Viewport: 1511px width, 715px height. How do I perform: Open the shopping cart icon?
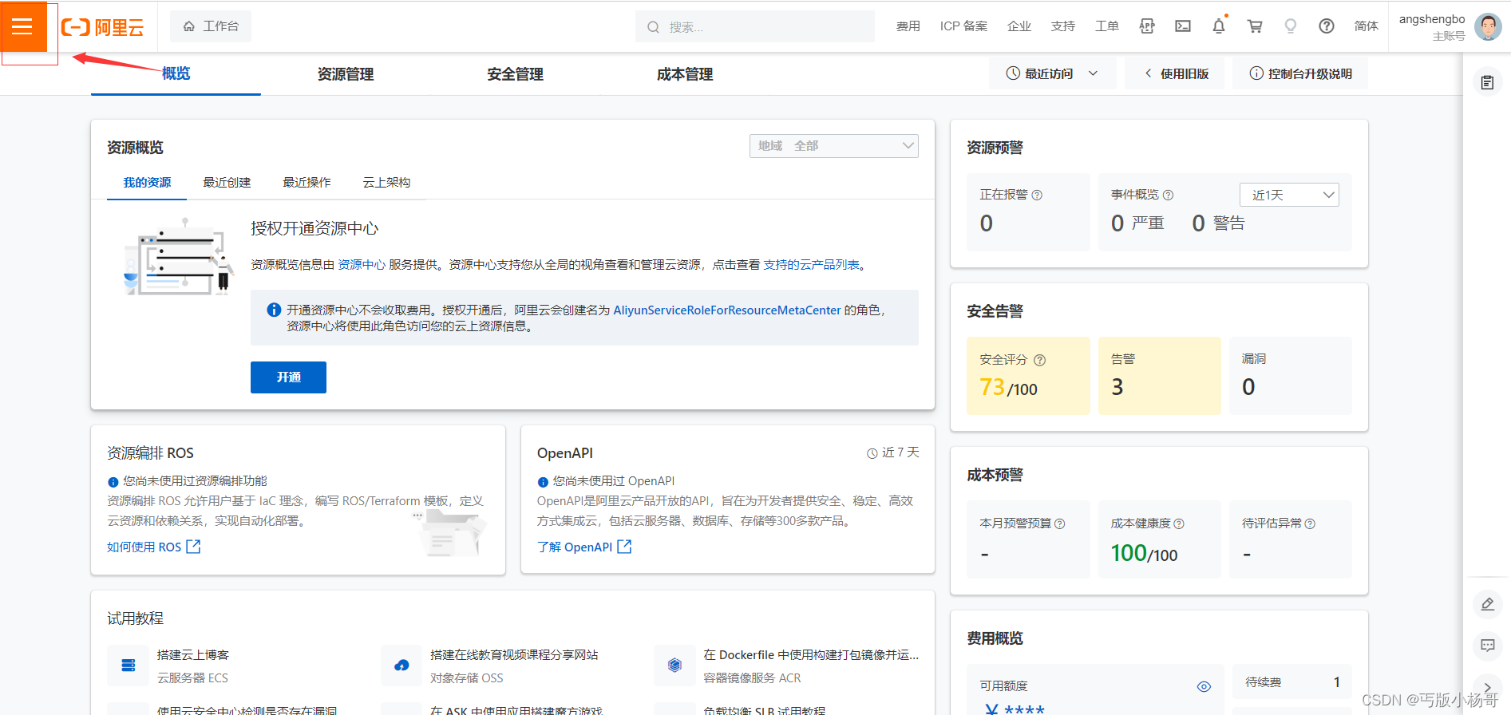pos(1255,26)
